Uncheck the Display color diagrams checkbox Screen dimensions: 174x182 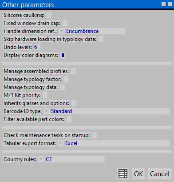(x=63, y=55)
